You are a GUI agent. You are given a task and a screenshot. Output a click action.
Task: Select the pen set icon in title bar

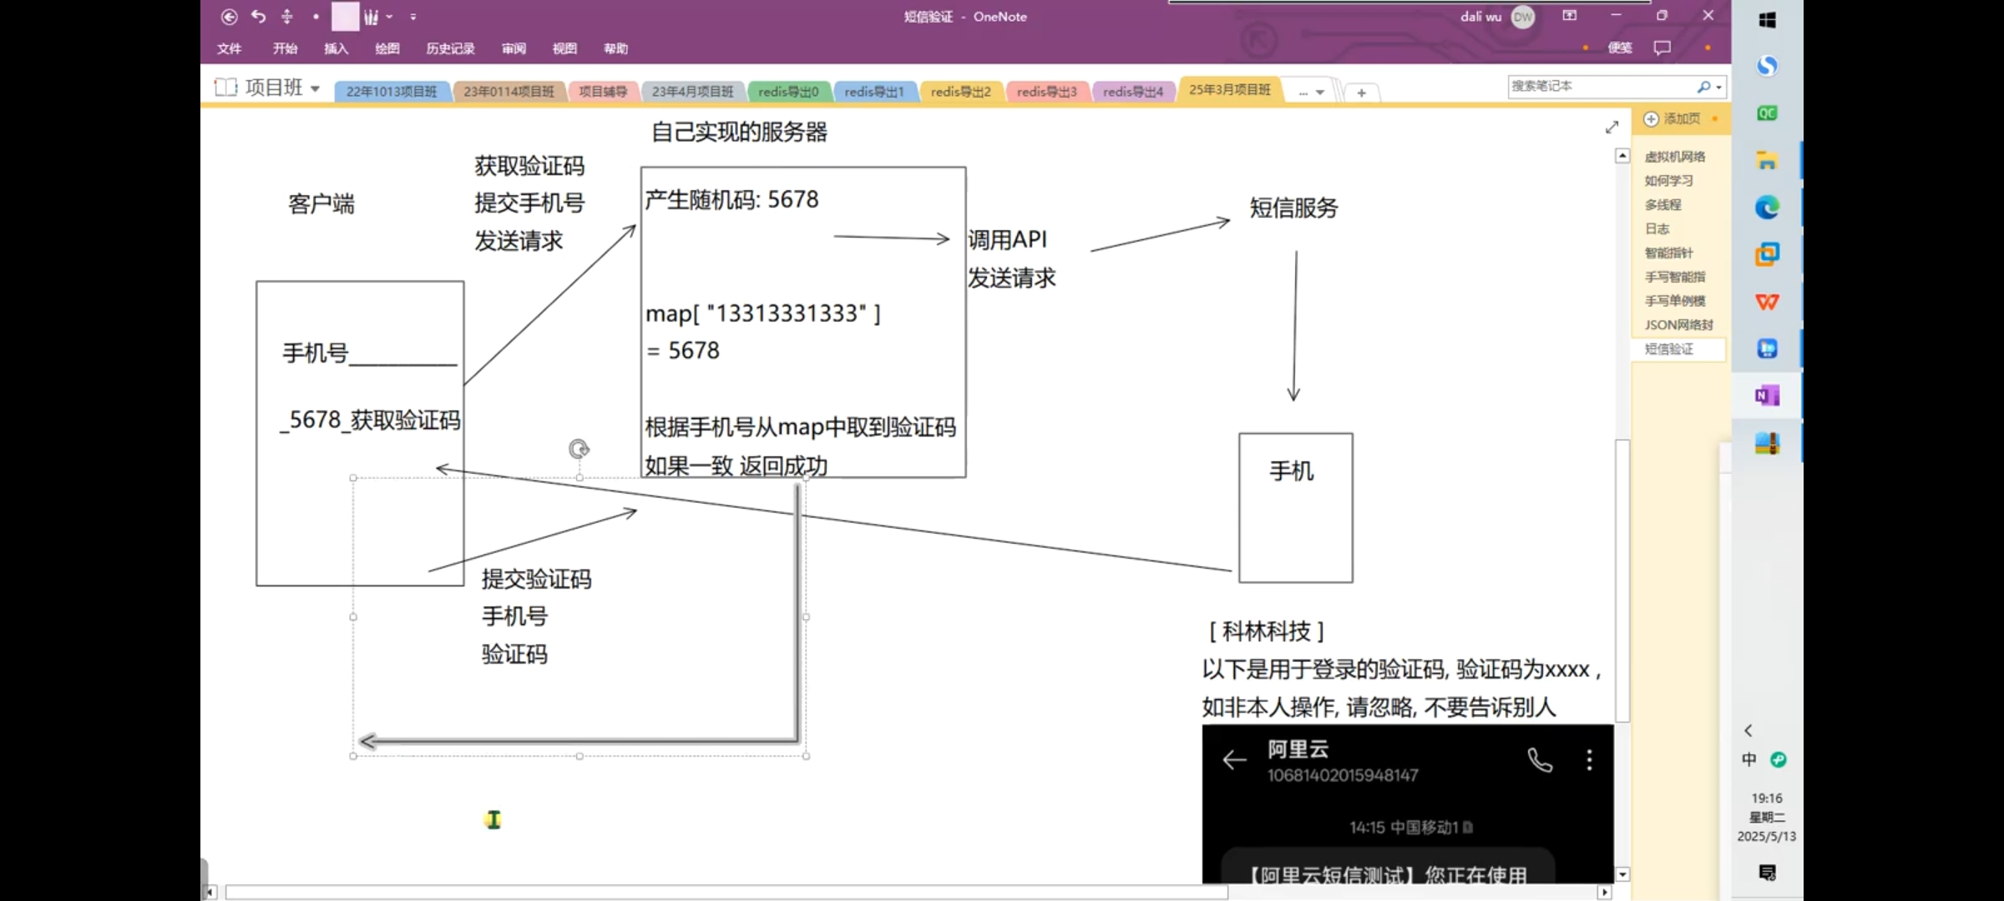(x=371, y=17)
